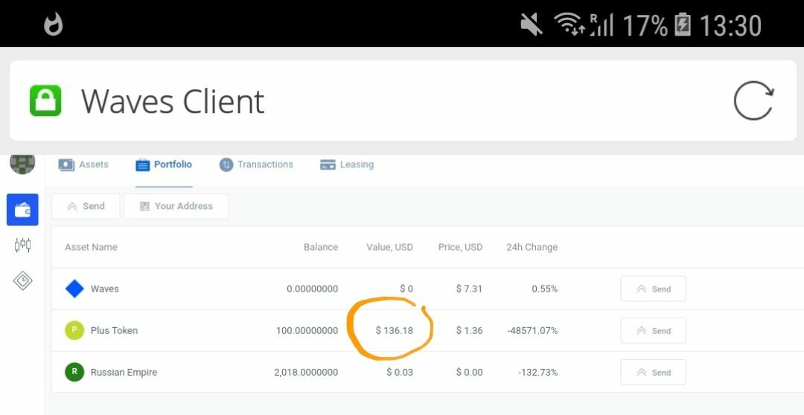This screenshot has height=415, width=804.
Task: Sort by Price, USD column header
Action: (x=461, y=247)
